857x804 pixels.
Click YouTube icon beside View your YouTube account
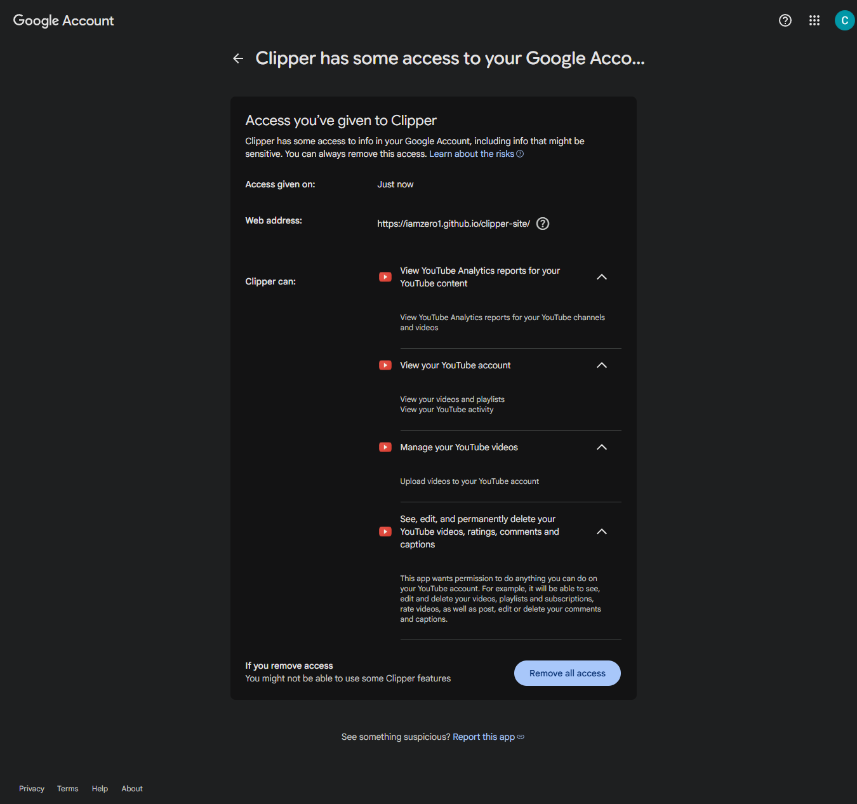pos(385,365)
